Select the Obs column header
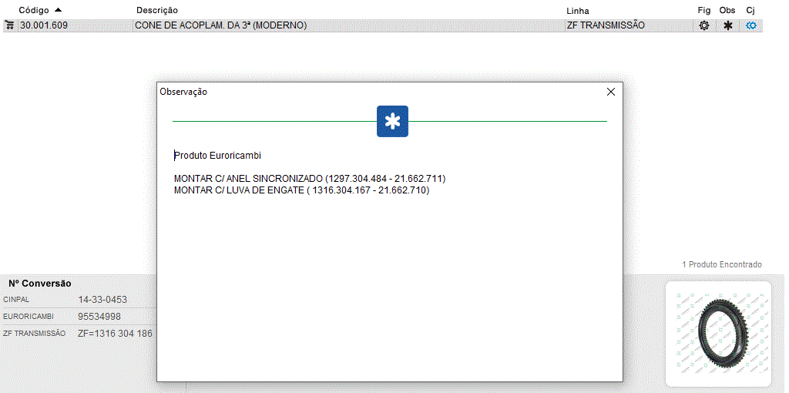 (727, 10)
